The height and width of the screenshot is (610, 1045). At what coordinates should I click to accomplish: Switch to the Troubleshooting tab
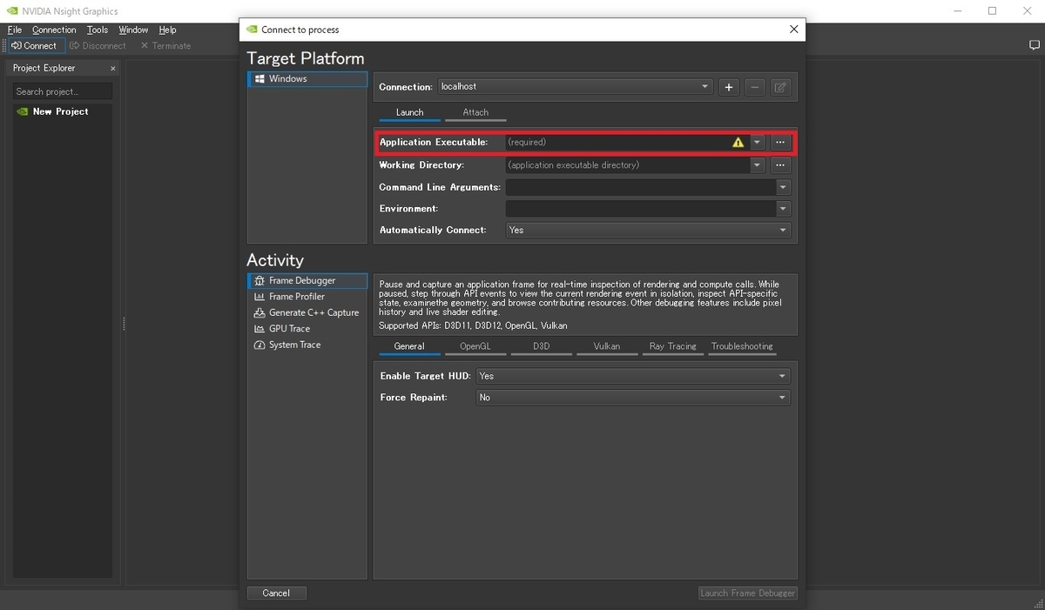point(742,346)
